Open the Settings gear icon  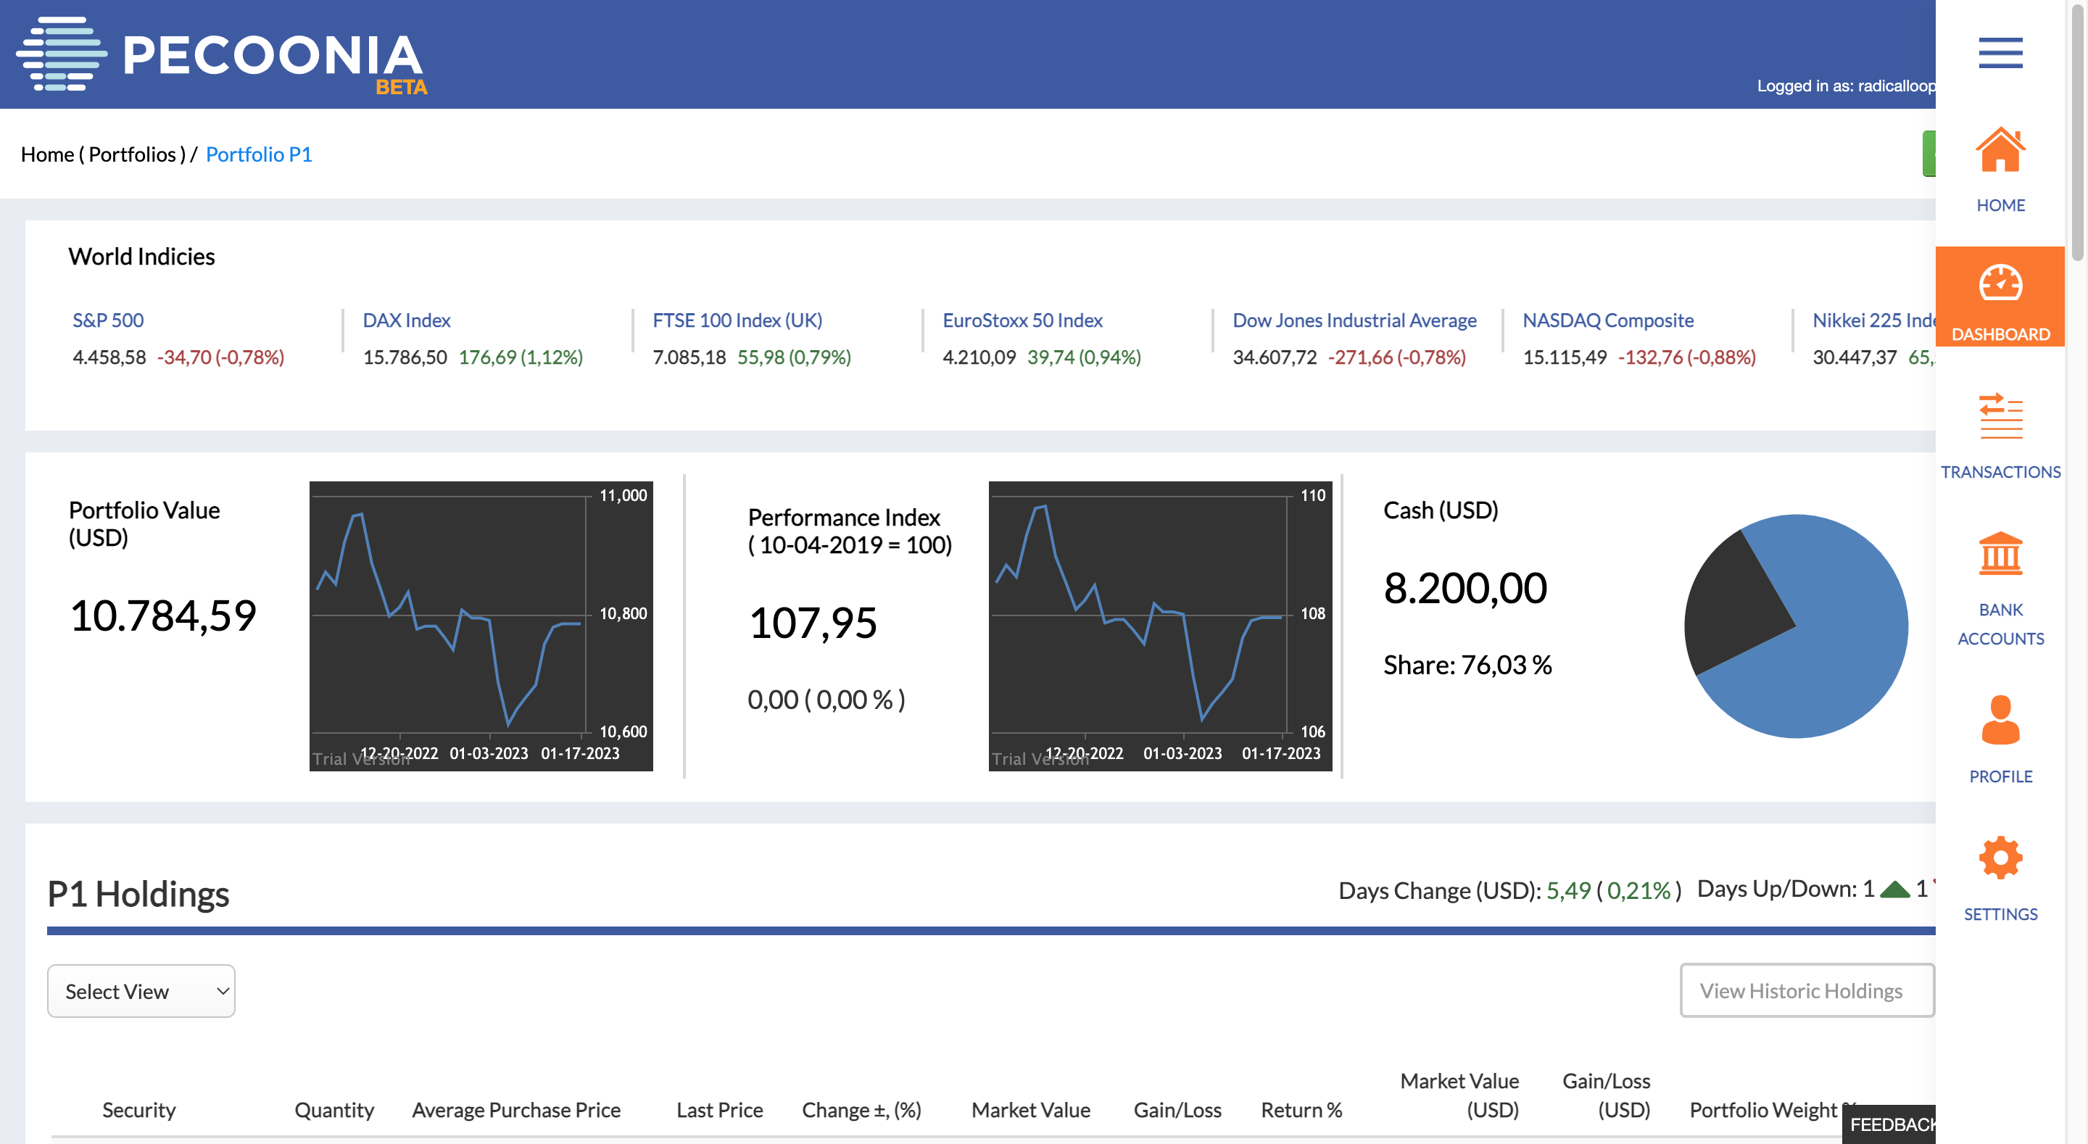click(2000, 858)
